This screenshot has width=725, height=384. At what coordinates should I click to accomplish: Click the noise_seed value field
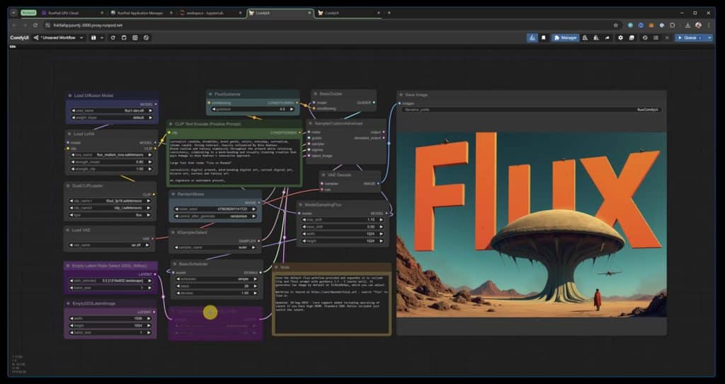coord(217,209)
